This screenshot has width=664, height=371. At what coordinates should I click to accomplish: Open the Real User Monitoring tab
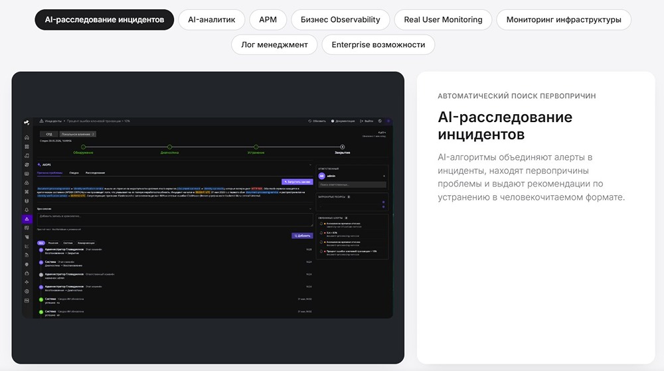click(443, 19)
